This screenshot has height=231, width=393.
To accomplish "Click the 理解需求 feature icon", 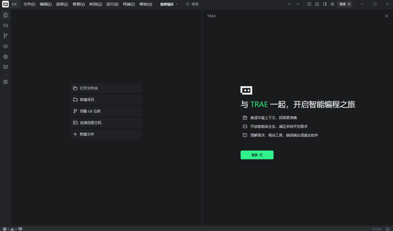I will tap(245, 135).
